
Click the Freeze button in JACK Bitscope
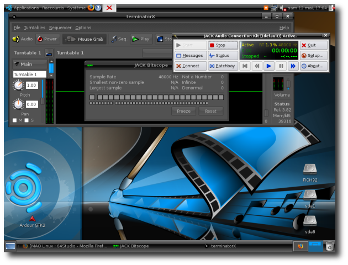[x=183, y=111]
